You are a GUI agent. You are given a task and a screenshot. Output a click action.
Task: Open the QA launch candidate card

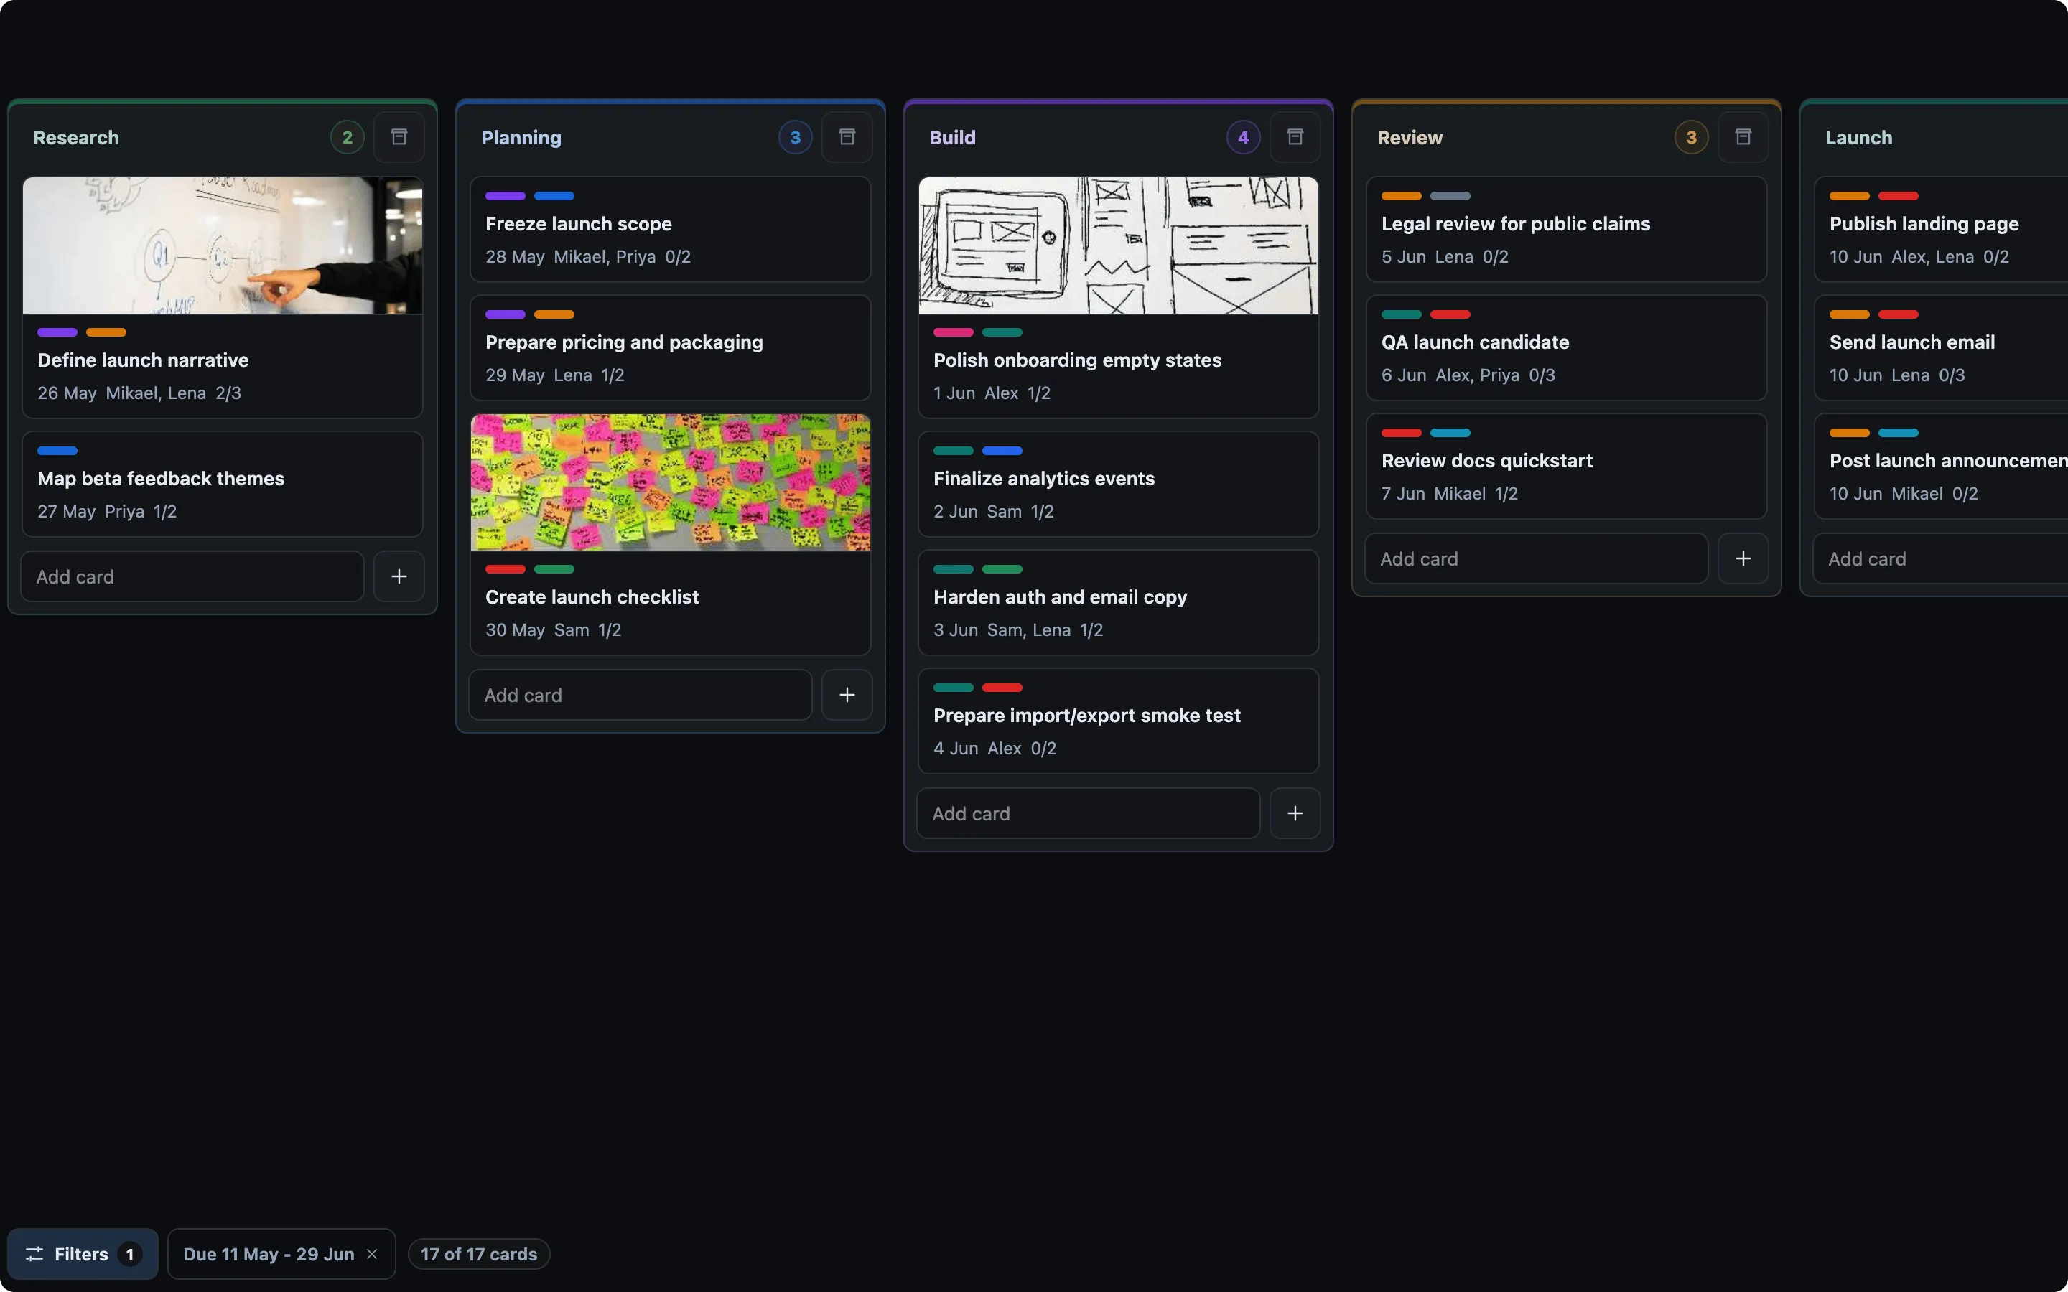point(1566,348)
